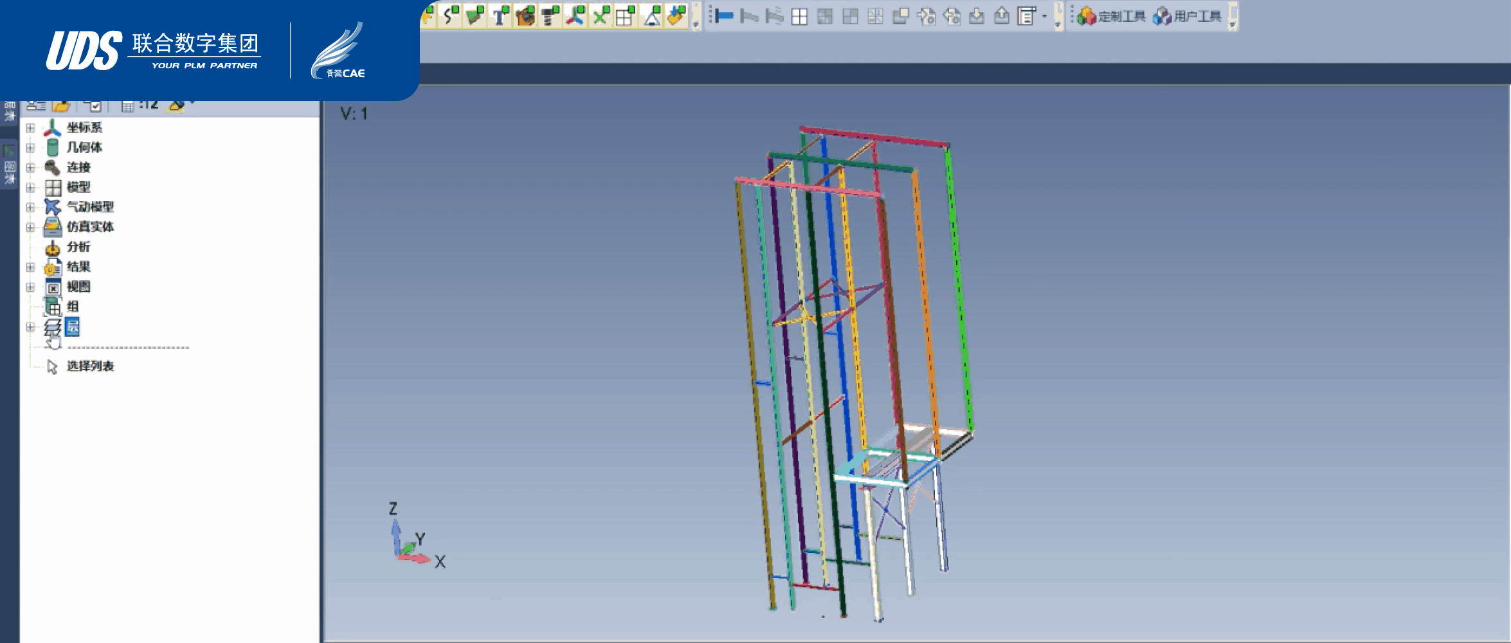Viewport: 1511px width, 643px height.
Task: Select the four-pane window layout icon
Action: point(799,17)
